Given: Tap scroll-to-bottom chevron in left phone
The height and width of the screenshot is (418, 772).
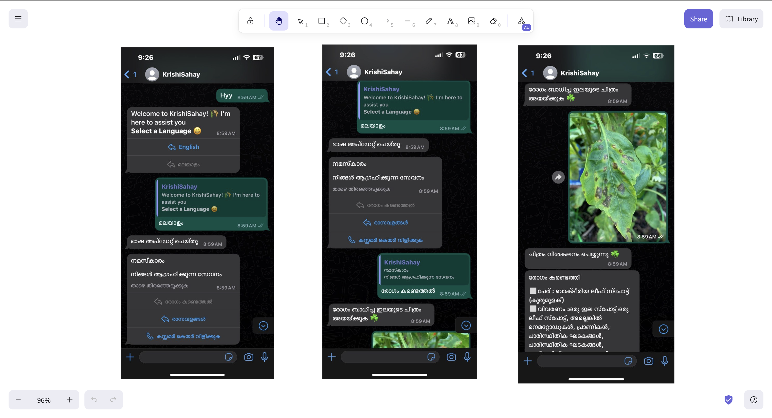Looking at the screenshot, I should [263, 326].
